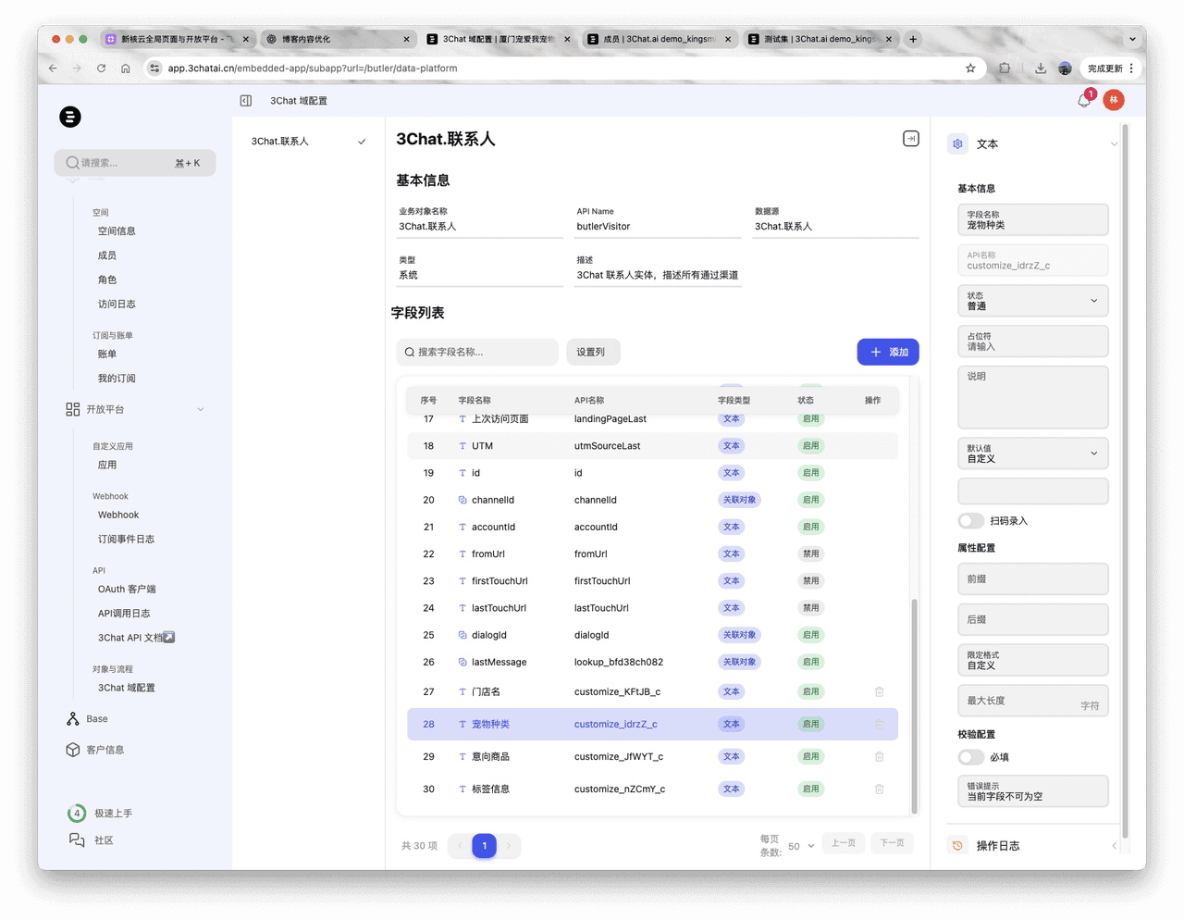Click the 完成更新 browser button
1184x920 pixels.
click(x=1104, y=68)
